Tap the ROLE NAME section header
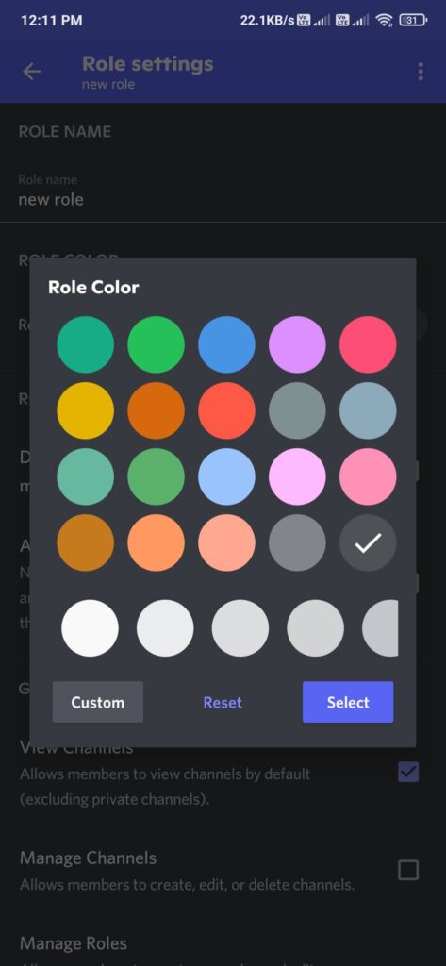Image resolution: width=446 pixels, height=966 pixels. click(65, 131)
